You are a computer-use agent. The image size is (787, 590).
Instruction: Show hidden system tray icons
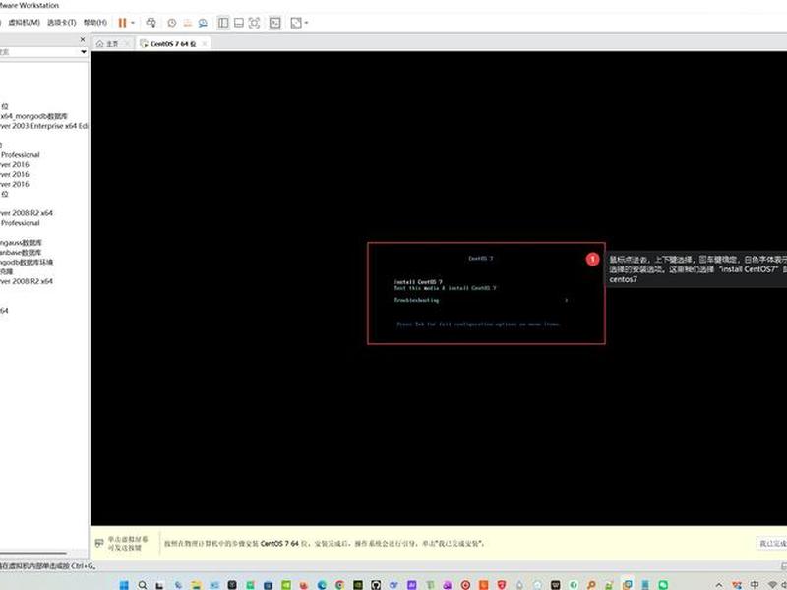point(719,585)
